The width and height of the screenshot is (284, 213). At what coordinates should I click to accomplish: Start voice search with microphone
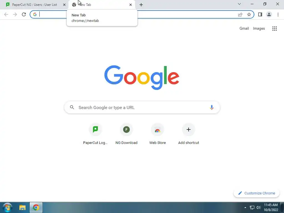click(212, 107)
